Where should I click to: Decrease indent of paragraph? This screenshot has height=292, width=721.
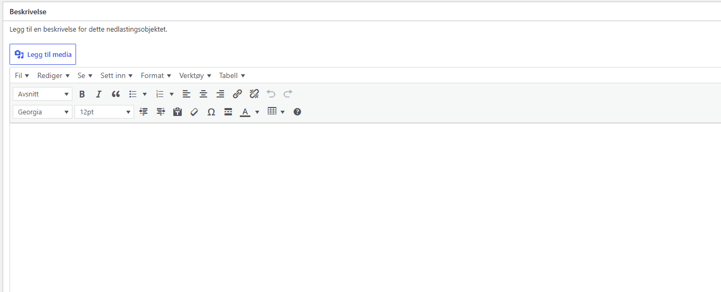[144, 112]
